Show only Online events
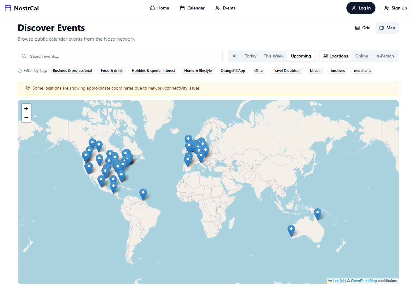This screenshot has width=417, height=287. click(361, 56)
